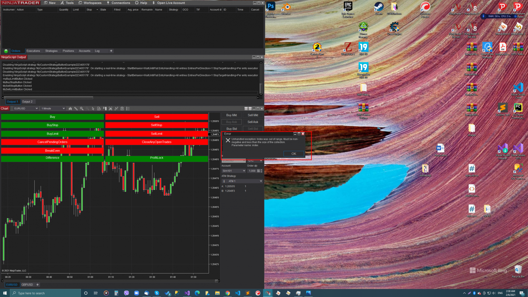The image size is (528, 297).
Task: Open Google Chrome from the taskbar
Action: pos(227,293)
